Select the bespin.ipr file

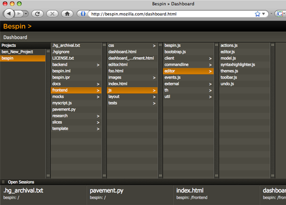tap(76, 77)
